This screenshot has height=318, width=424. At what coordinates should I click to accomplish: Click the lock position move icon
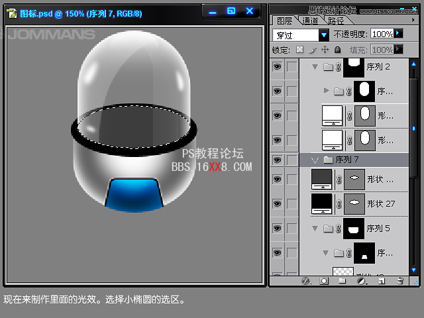[325, 50]
